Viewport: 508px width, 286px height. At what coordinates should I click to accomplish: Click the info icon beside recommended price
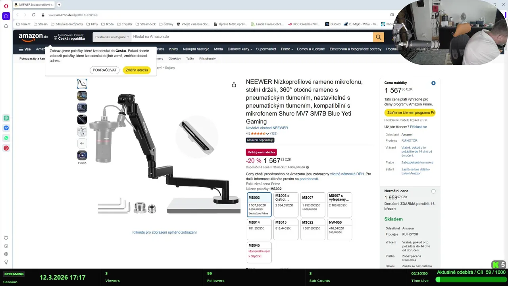[x=308, y=167]
